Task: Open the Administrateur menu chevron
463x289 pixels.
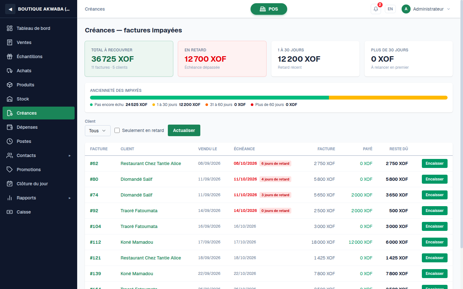Action: [x=449, y=9]
